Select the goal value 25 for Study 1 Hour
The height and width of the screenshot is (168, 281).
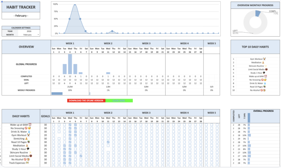tap(45, 149)
